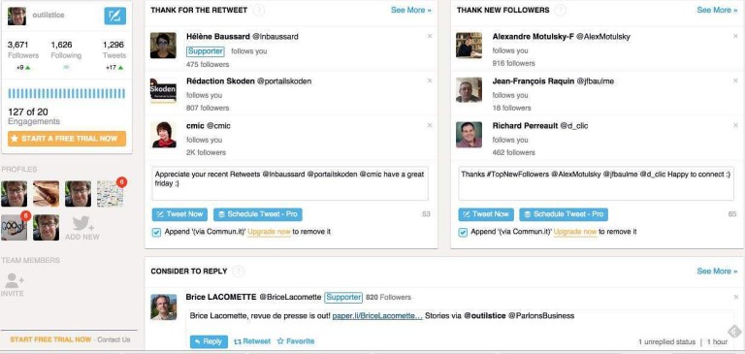The height and width of the screenshot is (354, 745).
Task: Open the paper.li/BriceLacomette link
Action: coord(377,316)
